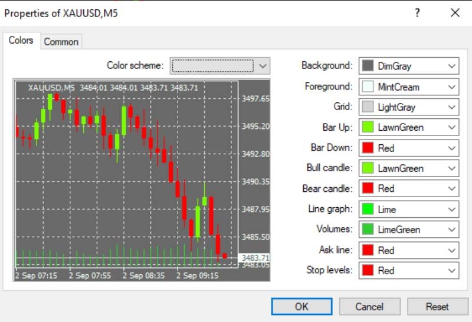
Task: Click the DimGray background color swatch
Action: point(368,66)
